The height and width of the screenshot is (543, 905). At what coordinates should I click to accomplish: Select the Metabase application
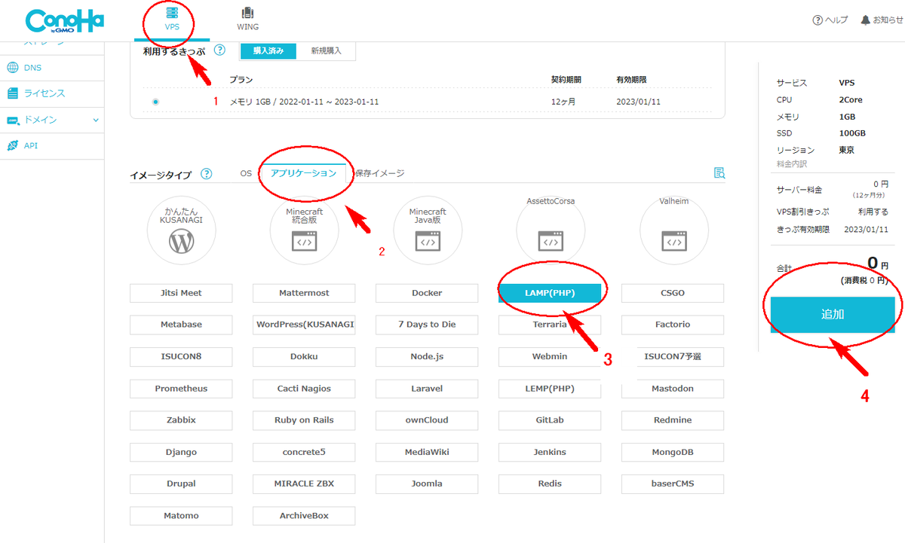[x=181, y=325]
